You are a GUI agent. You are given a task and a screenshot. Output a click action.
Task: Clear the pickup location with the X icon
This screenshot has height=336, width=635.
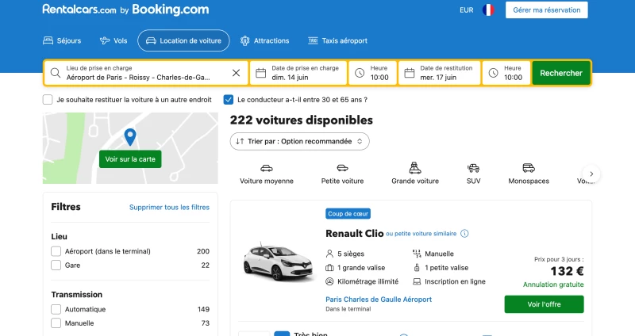click(x=236, y=73)
